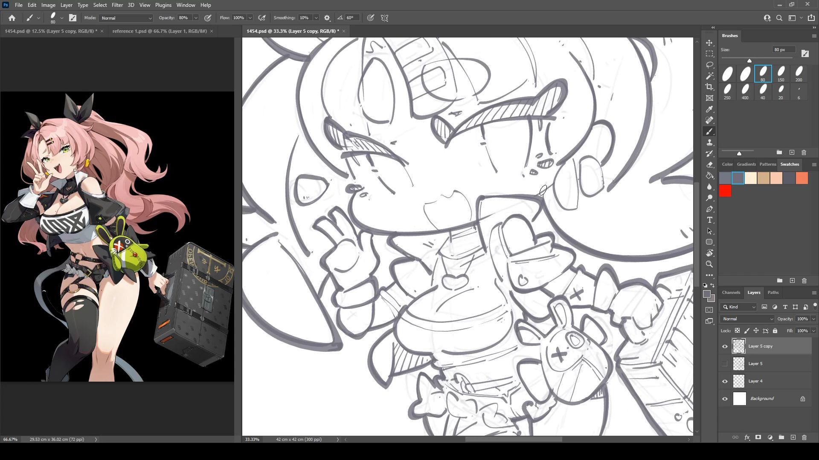Select the Eyedropper tool

[x=709, y=109]
